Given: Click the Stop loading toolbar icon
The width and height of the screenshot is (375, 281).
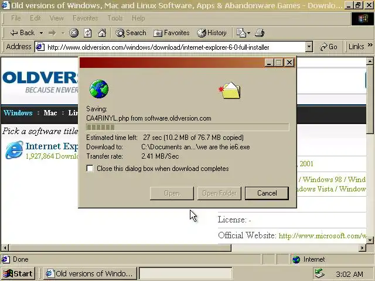Looking at the screenshot, I should click(x=74, y=33).
